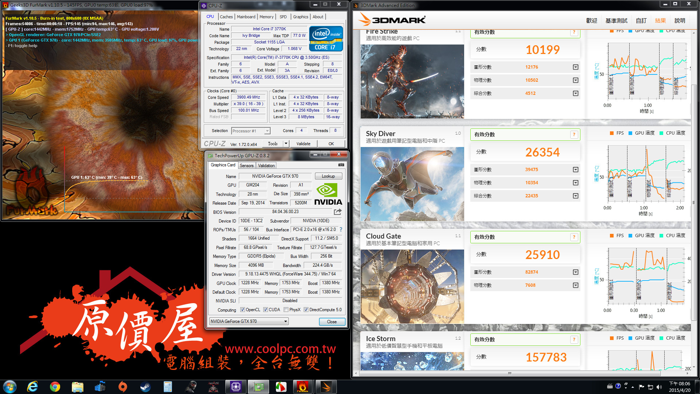
Task: Select the Driver Version field in GPU-Z
Action: coord(290,274)
